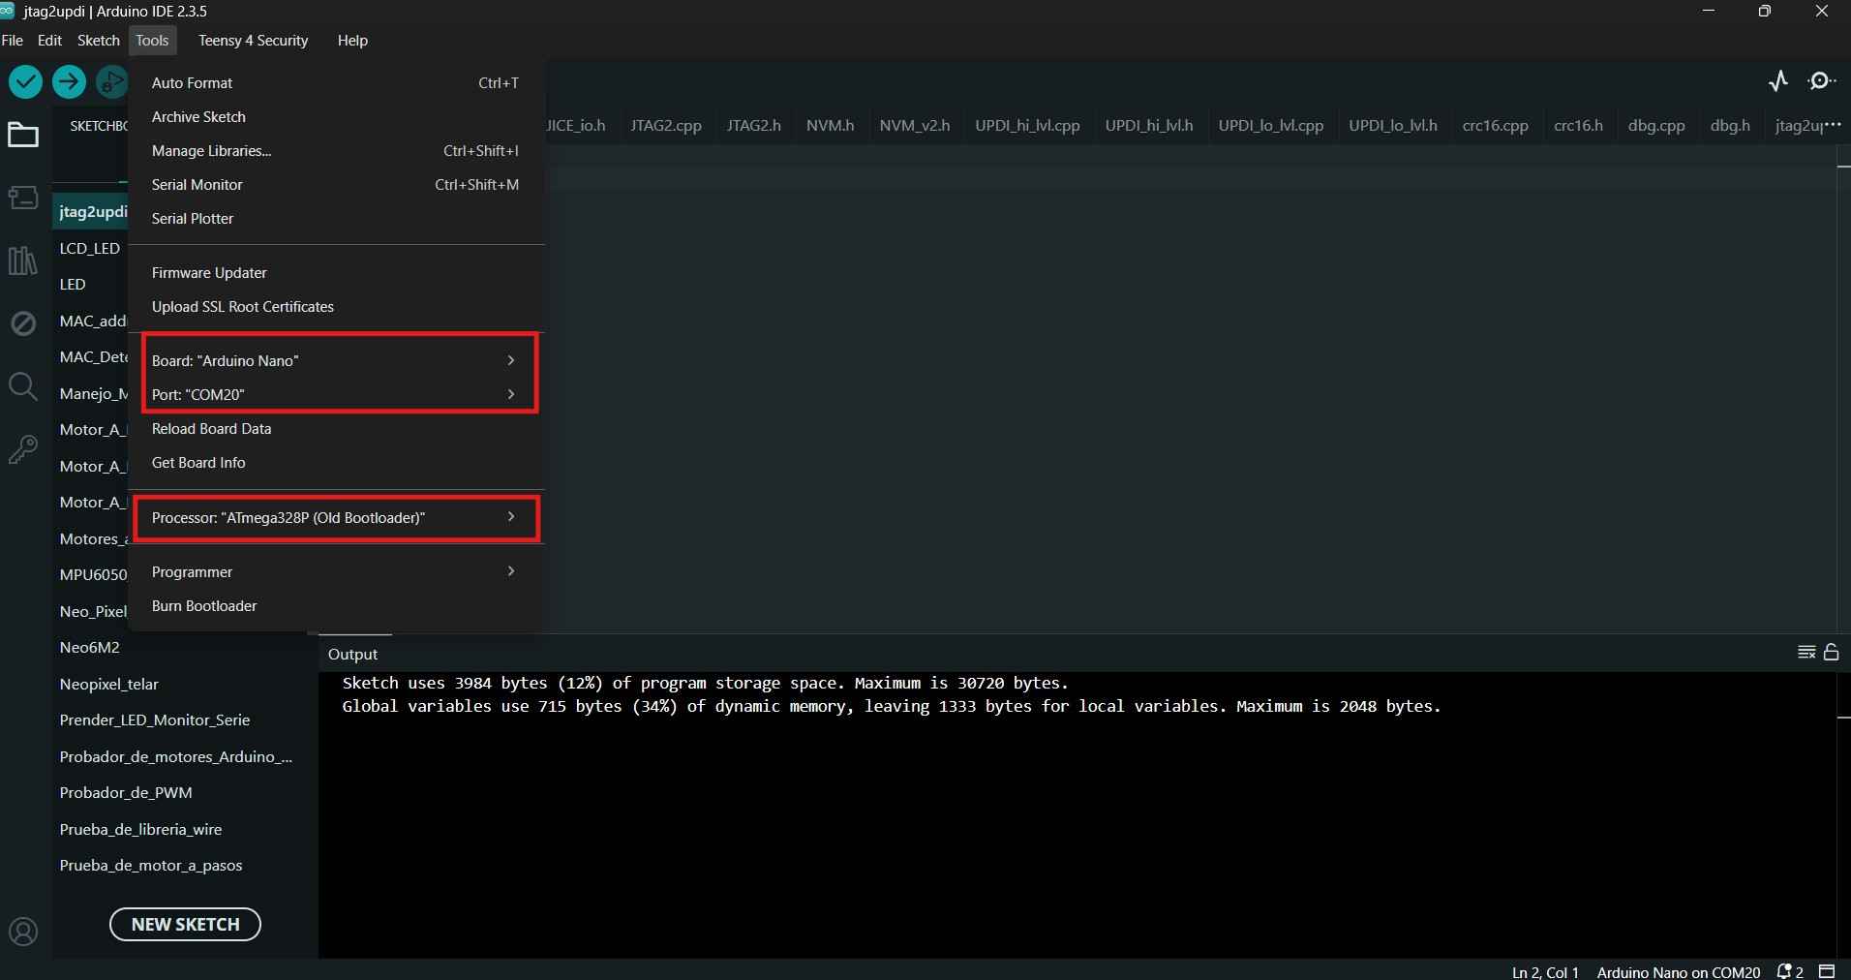Switch to the JTAG2.h tab
Viewport: 1851px width, 980px height.
[754, 126]
